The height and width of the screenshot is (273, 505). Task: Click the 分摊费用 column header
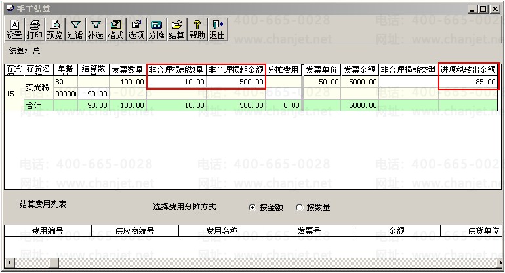283,70
